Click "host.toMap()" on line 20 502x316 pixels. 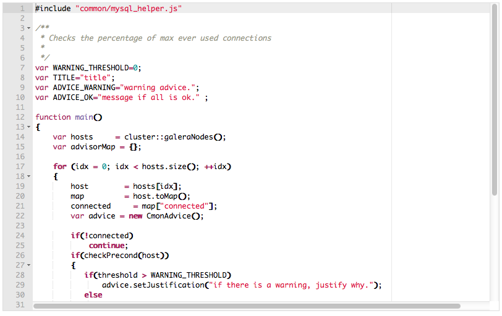pyautogui.click(x=160, y=196)
